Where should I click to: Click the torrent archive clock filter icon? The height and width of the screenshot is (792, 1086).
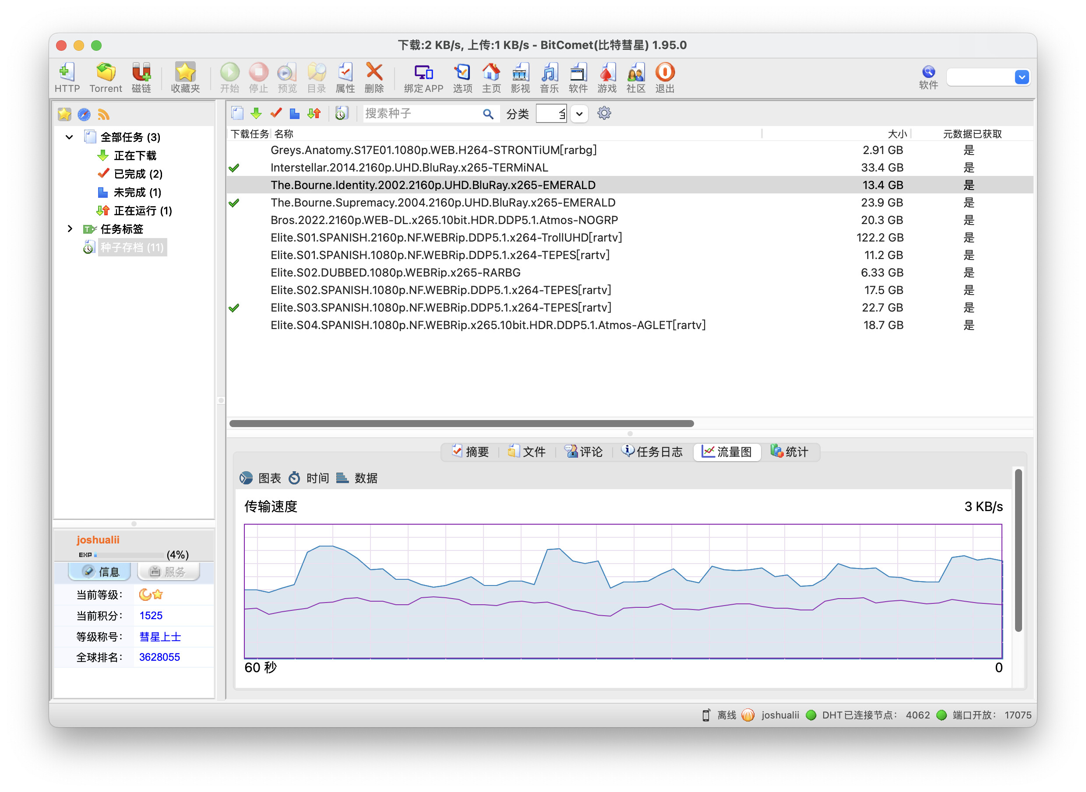point(341,113)
